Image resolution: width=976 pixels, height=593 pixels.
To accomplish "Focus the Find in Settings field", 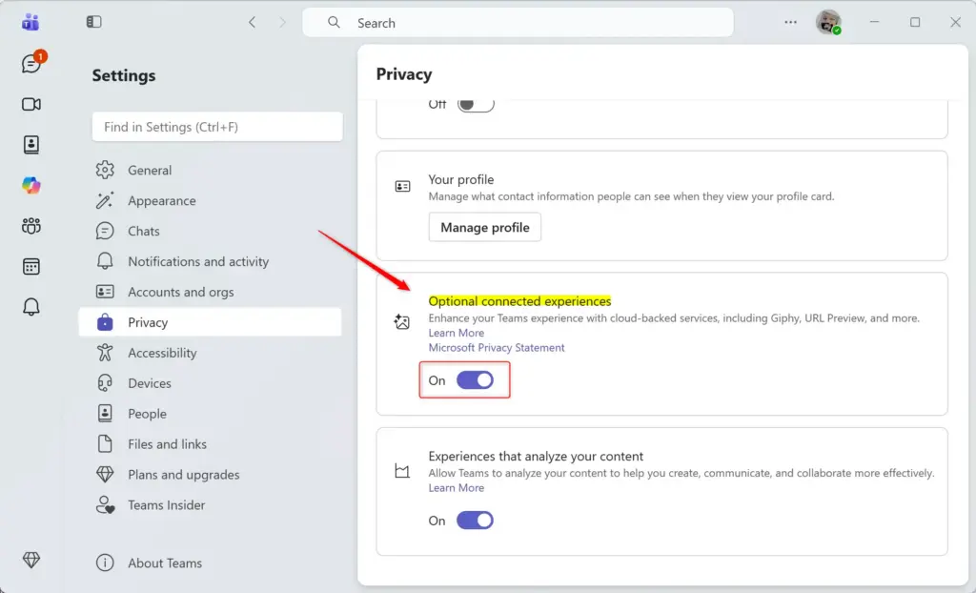I will click(217, 127).
